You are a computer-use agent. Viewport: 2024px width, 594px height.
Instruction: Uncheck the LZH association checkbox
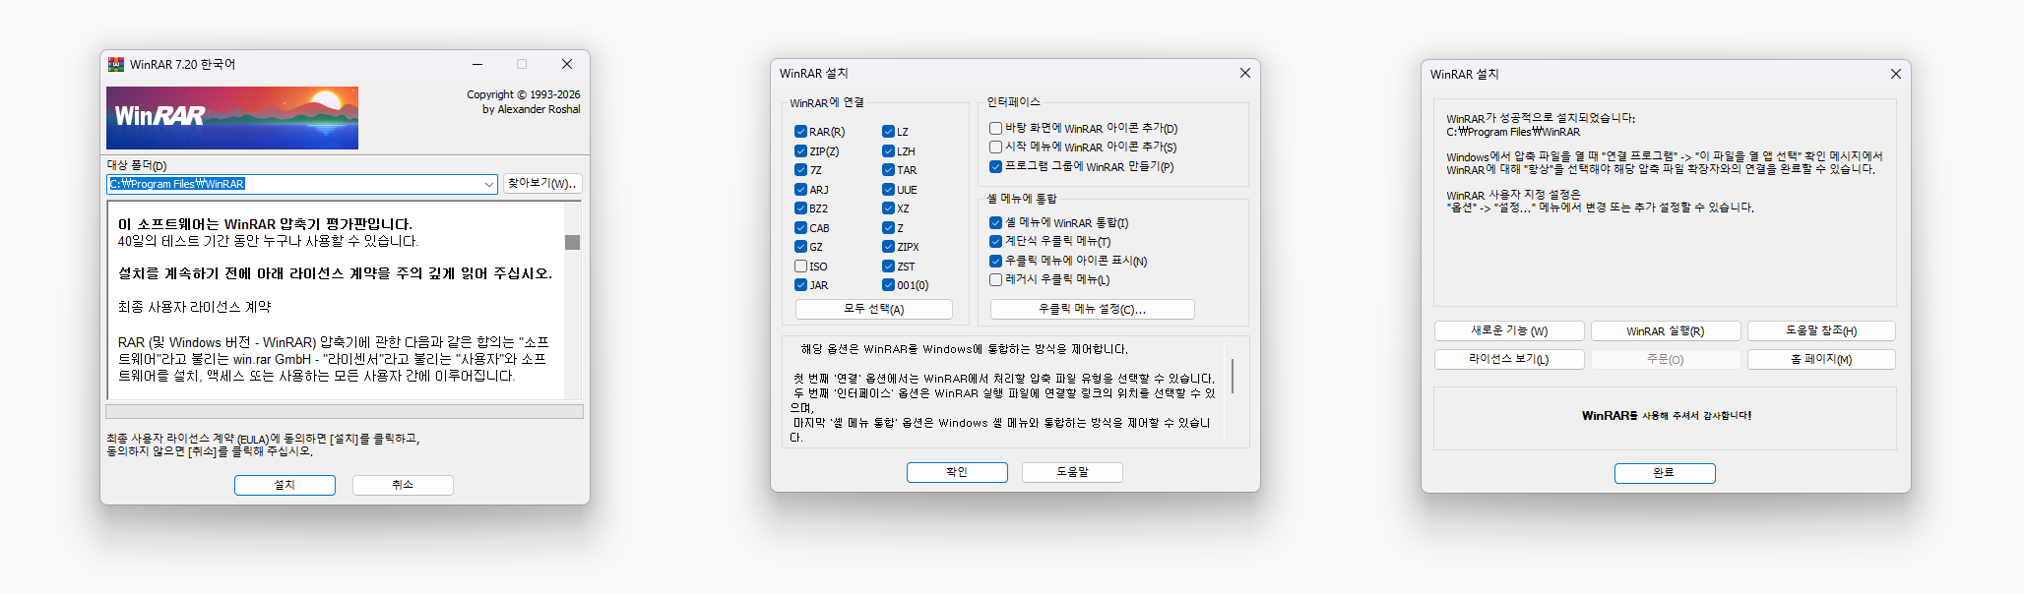point(888,151)
